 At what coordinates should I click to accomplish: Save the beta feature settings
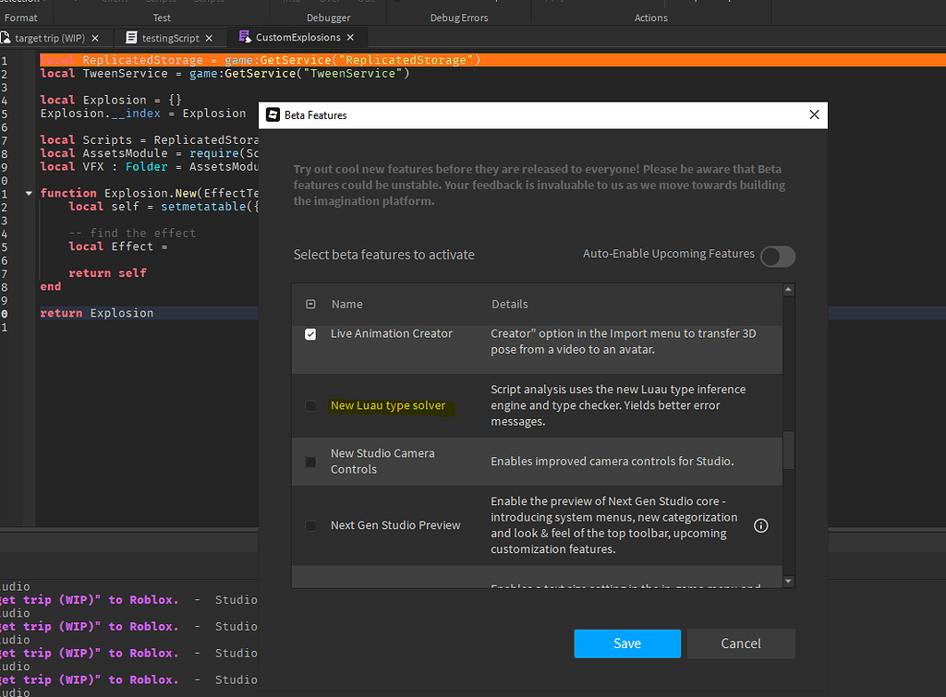(627, 643)
